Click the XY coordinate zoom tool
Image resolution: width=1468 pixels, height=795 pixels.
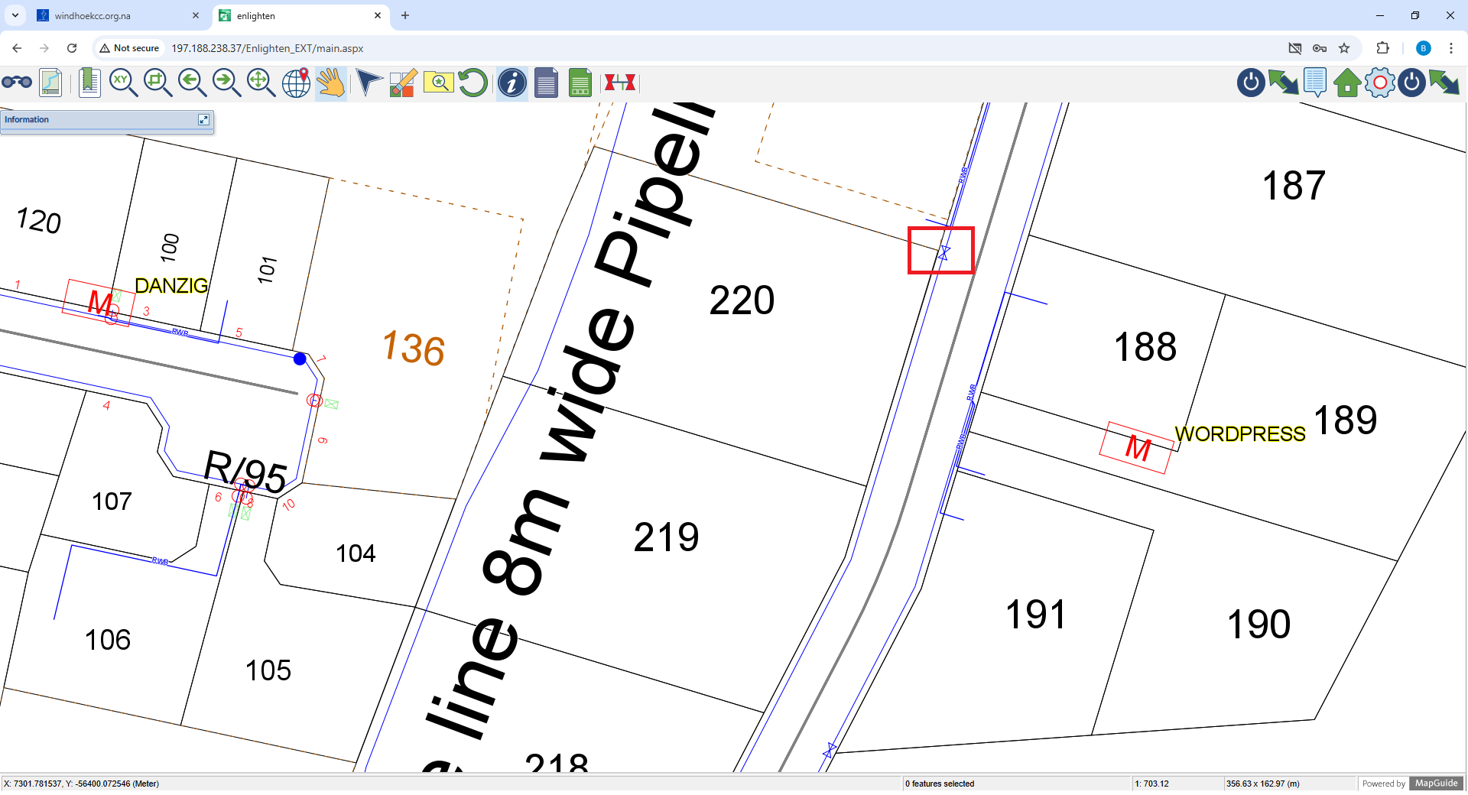pos(123,83)
